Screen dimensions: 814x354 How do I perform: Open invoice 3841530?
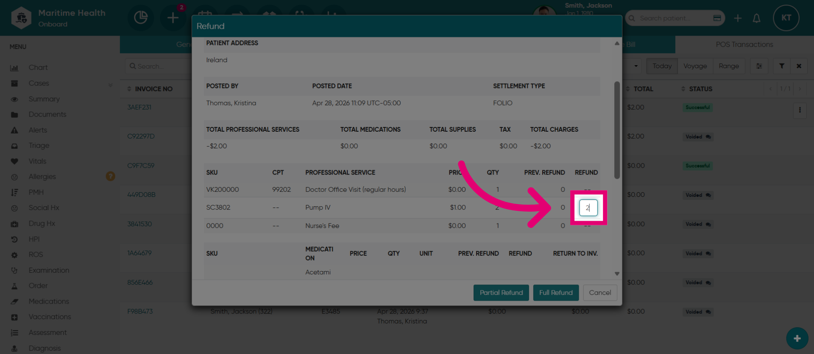point(139,224)
